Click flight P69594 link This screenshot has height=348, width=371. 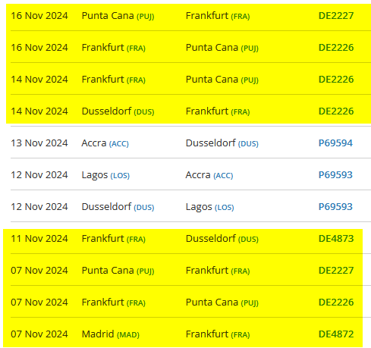tap(335, 143)
